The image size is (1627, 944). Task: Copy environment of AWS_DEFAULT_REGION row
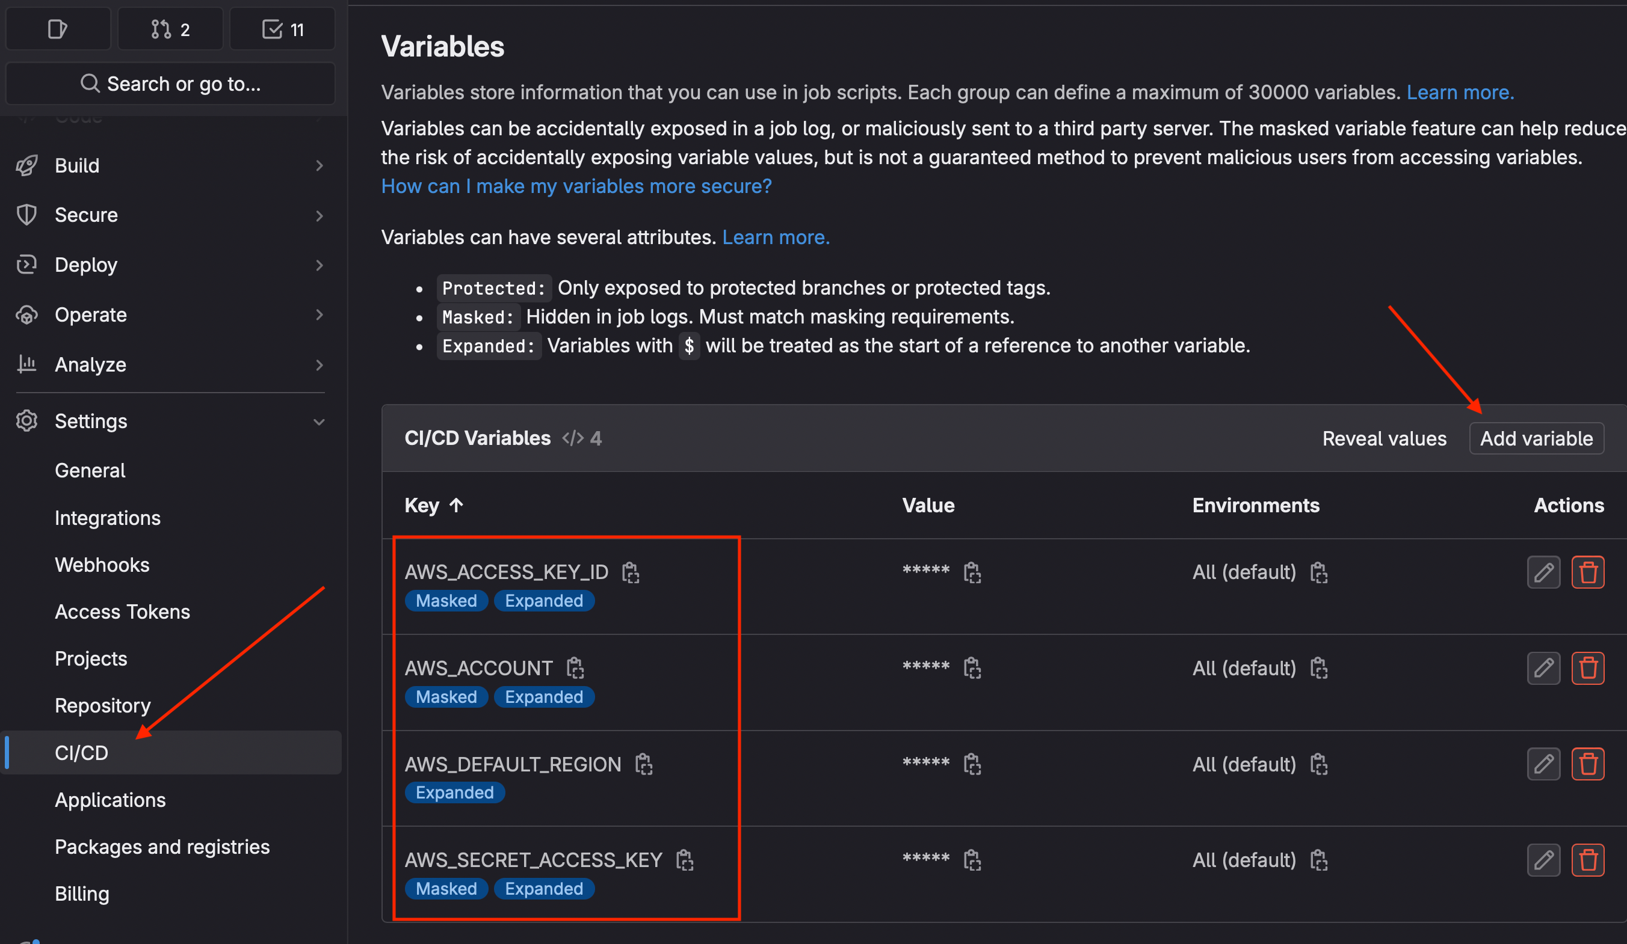click(1318, 764)
